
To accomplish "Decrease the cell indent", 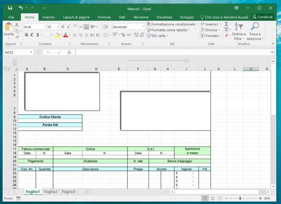I will tap(92, 35).
